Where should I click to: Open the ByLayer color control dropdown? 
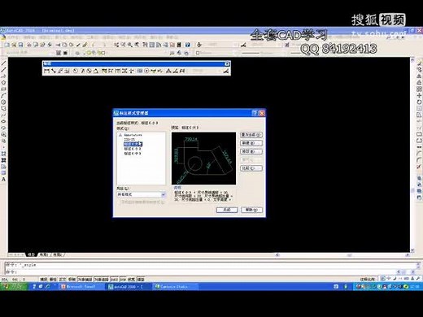217,53
